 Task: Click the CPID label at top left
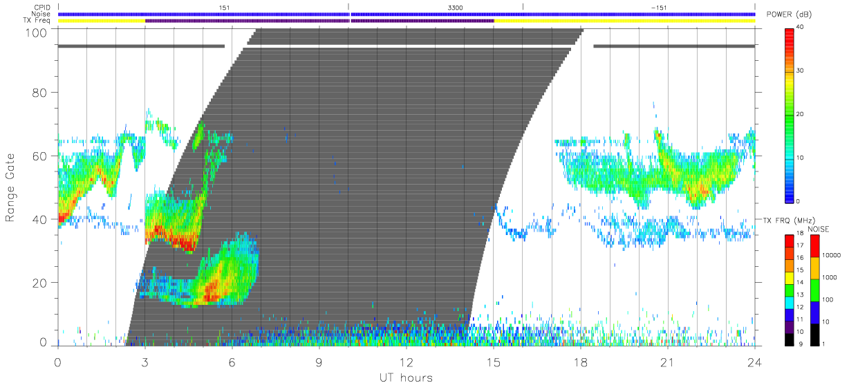point(42,8)
